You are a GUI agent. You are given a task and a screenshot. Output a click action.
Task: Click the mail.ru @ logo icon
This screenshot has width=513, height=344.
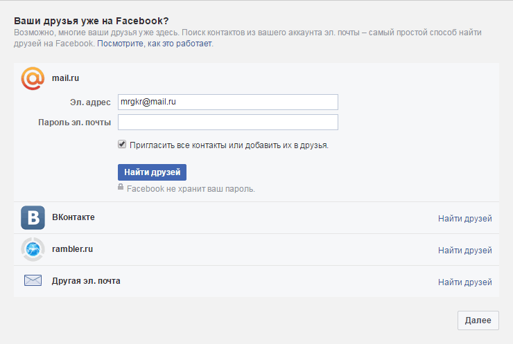click(33, 78)
